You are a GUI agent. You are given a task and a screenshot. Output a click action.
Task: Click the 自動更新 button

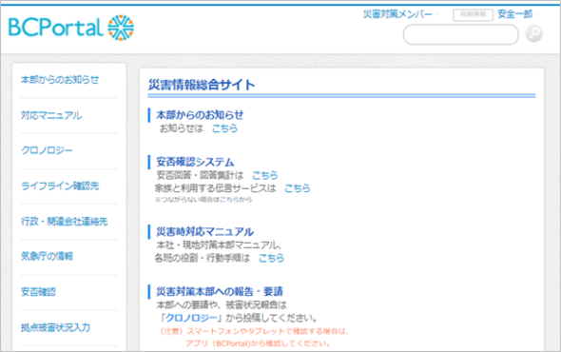[x=473, y=14]
